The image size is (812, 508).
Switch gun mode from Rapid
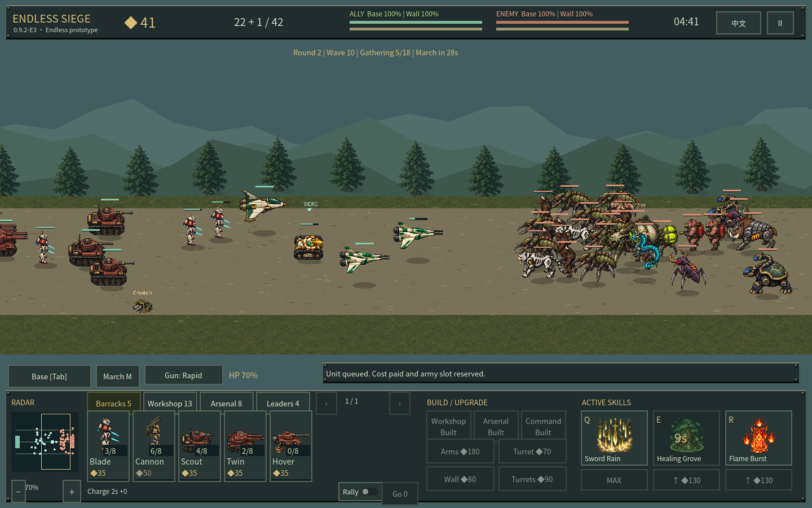(x=183, y=375)
